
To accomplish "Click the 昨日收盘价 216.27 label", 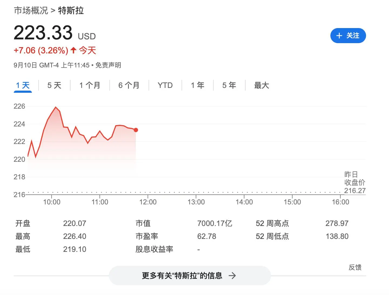I will point(355,183).
